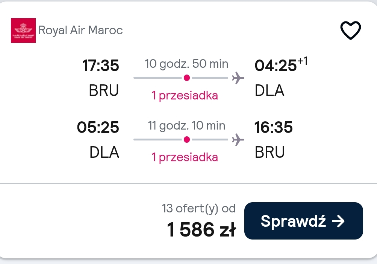Click return stopover pink dot
The height and width of the screenshot is (264, 377).
(187, 139)
